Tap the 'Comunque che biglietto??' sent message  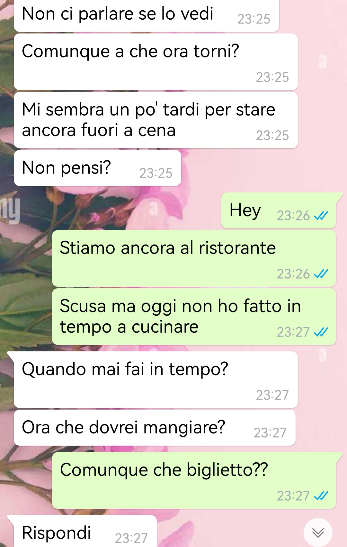pos(194,480)
